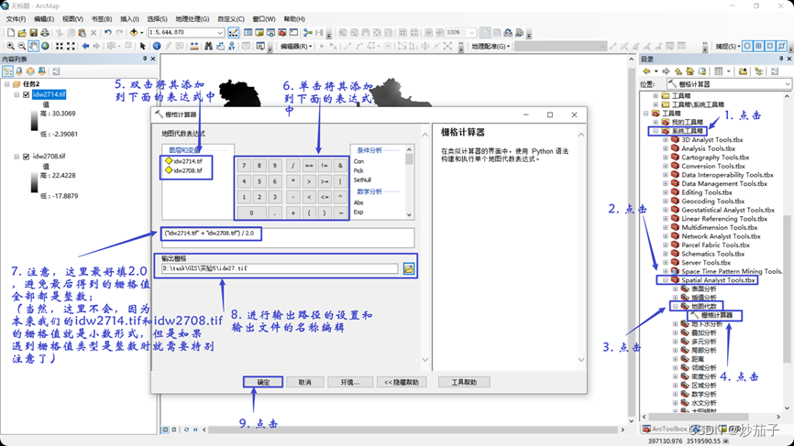This screenshot has height=446, width=794.
Task: Zoom to full extent globe
Action: point(45,46)
